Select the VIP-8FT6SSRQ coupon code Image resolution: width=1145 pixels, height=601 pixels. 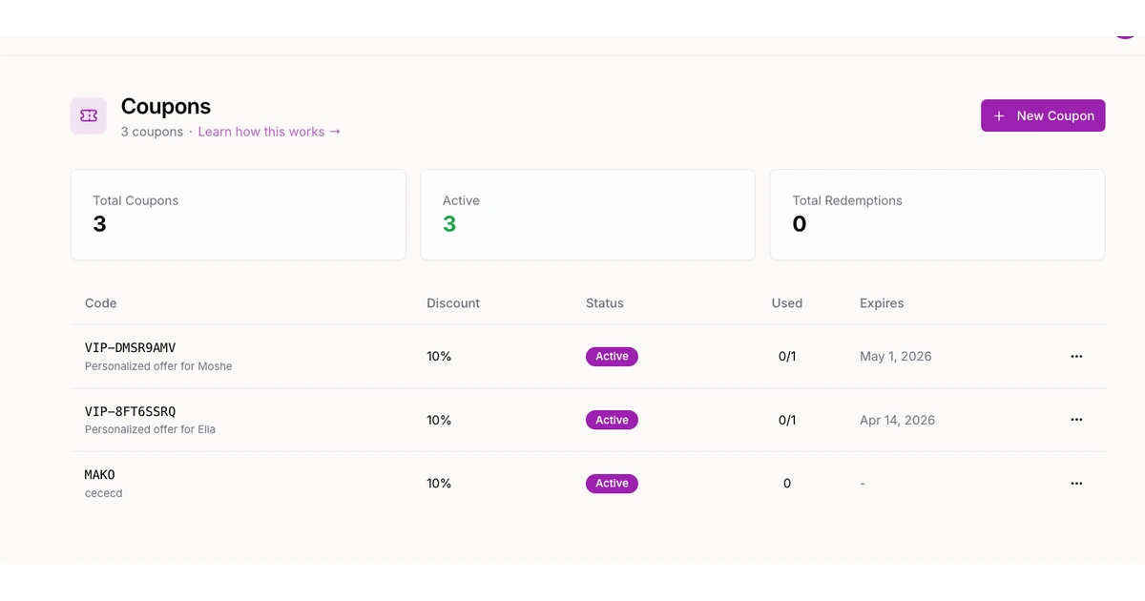click(130, 411)
